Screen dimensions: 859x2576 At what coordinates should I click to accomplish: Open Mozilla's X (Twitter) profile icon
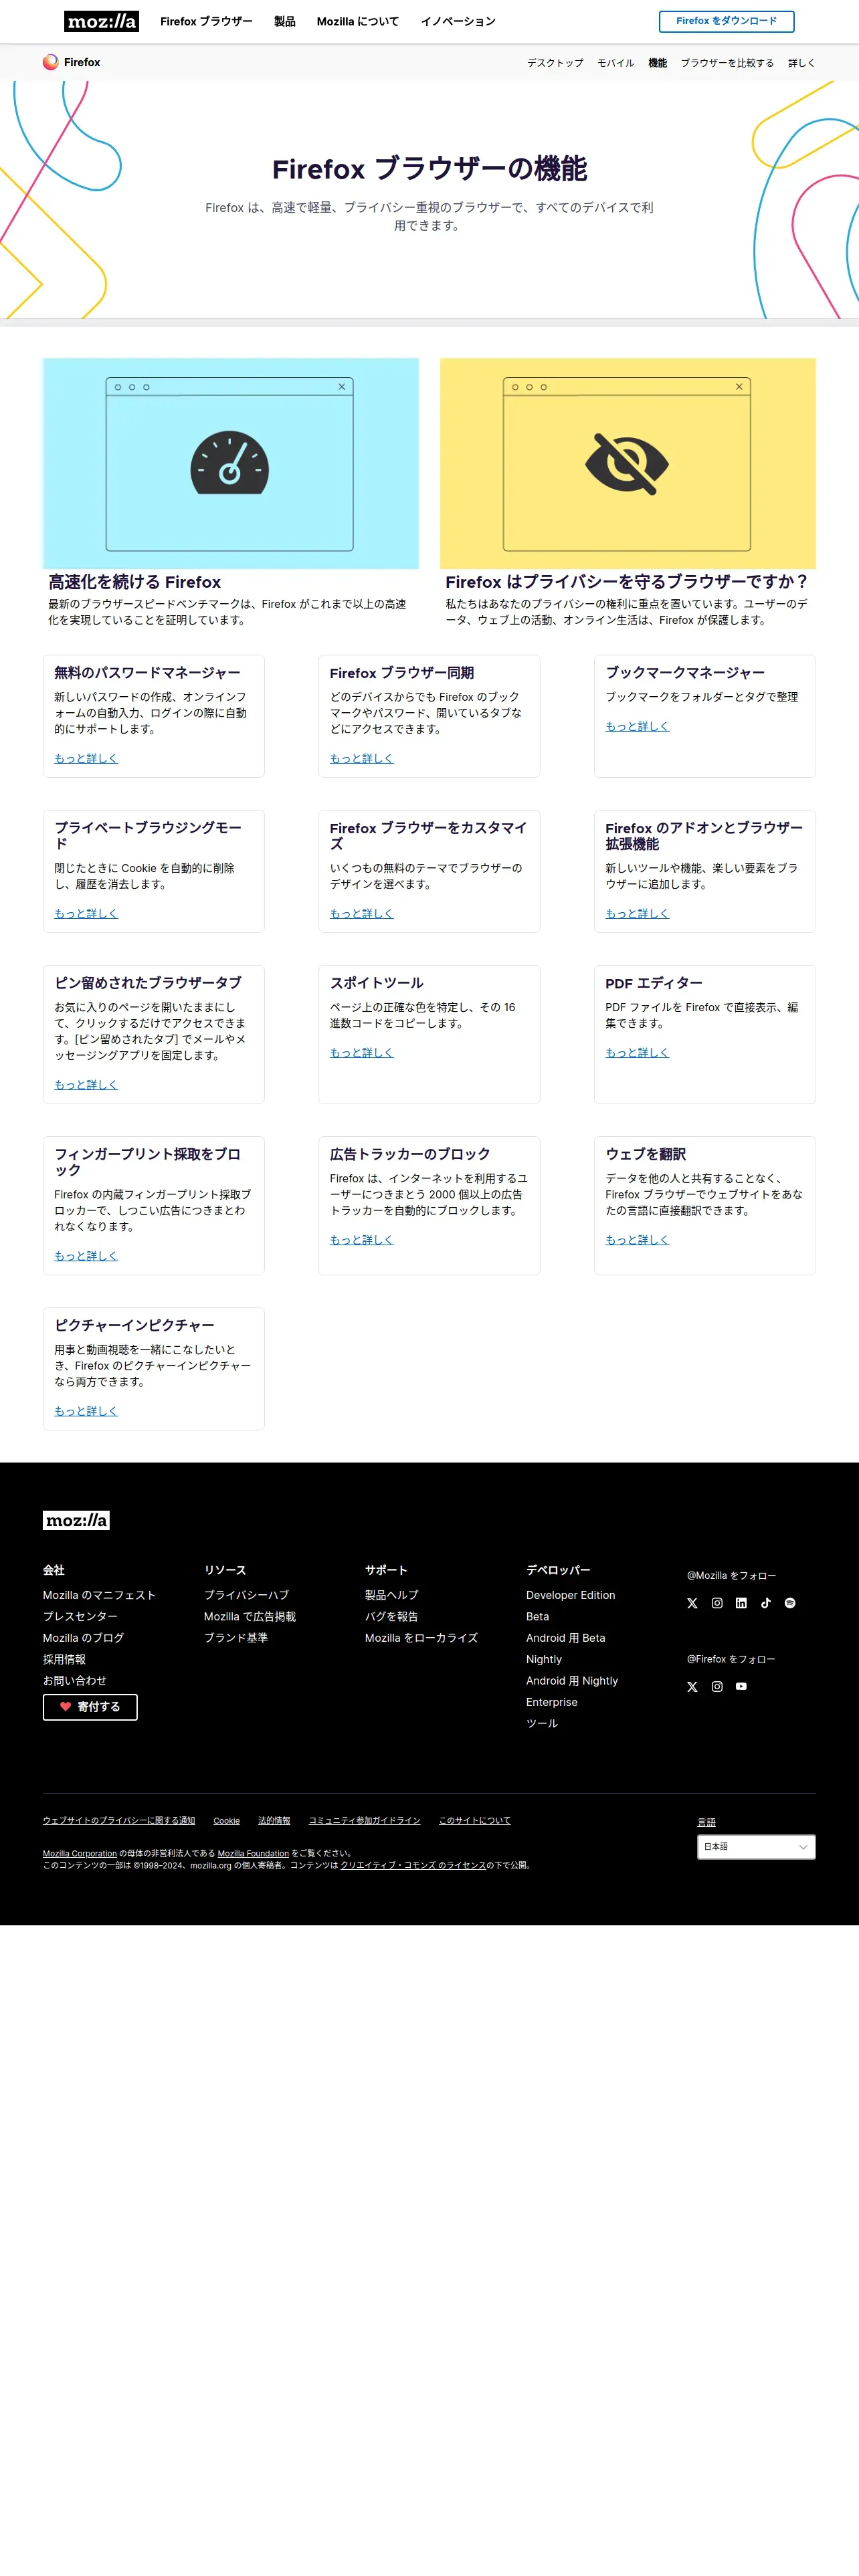click(x=692, y=1603)
